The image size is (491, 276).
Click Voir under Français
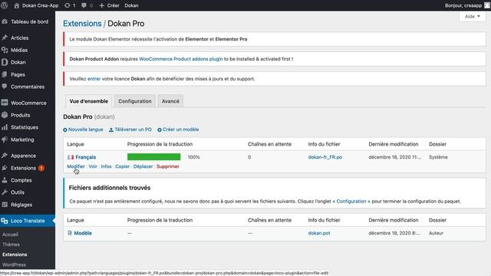click(93, 166)
